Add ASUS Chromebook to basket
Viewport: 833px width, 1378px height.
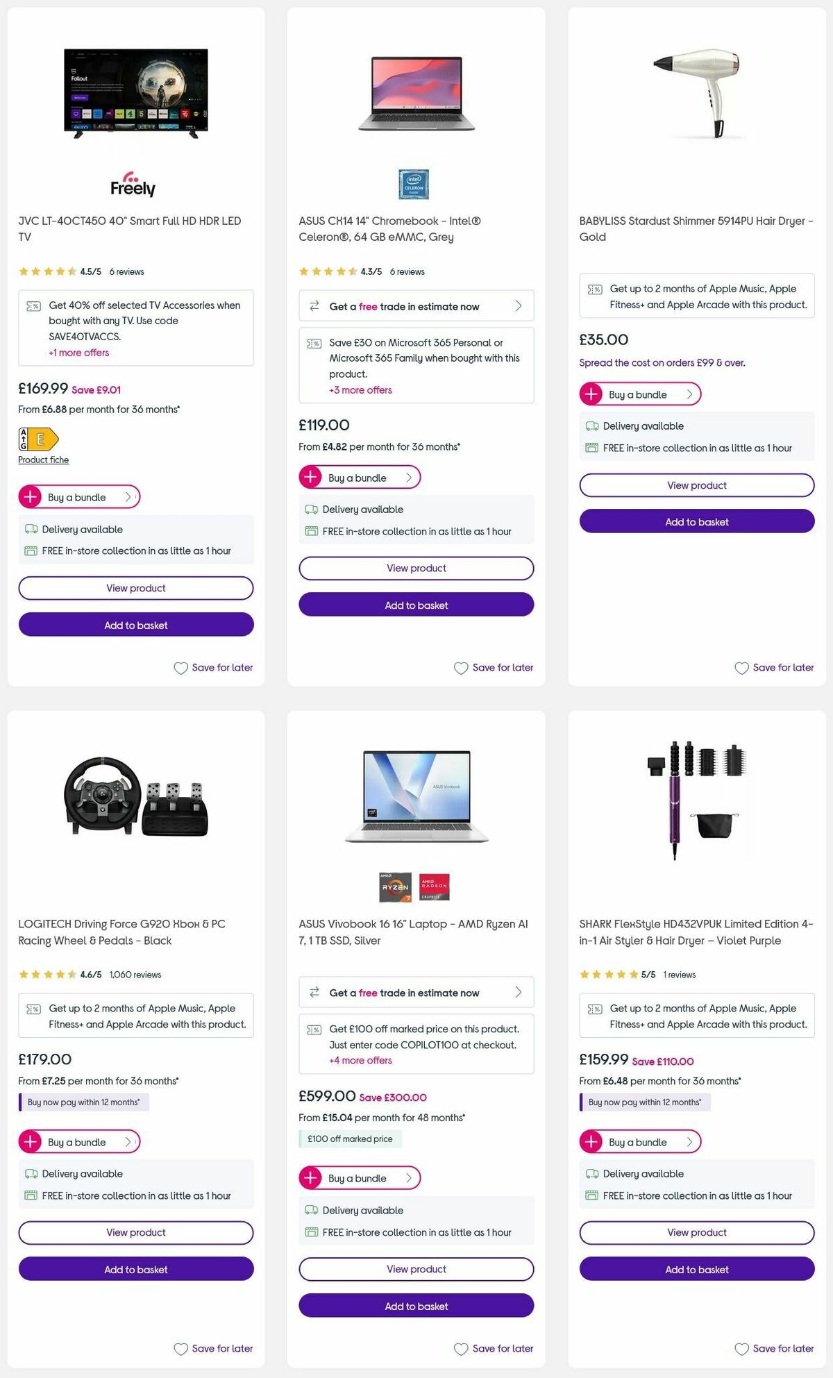[416, 605]
